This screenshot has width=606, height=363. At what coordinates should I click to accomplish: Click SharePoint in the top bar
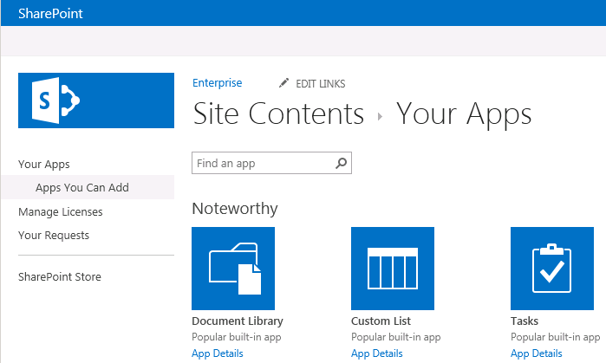click(x=49, y=13)
